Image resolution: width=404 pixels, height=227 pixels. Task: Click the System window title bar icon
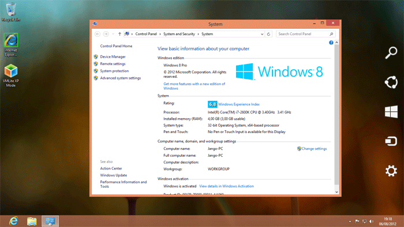(95, 24)
